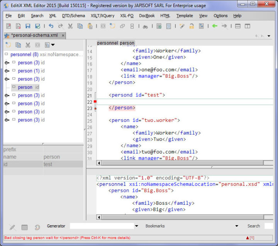Viewport: 278px width, 246px height.
Task: Click the Save icon in the toolbar
Action: pyautogui.click(x=28, y=26)
